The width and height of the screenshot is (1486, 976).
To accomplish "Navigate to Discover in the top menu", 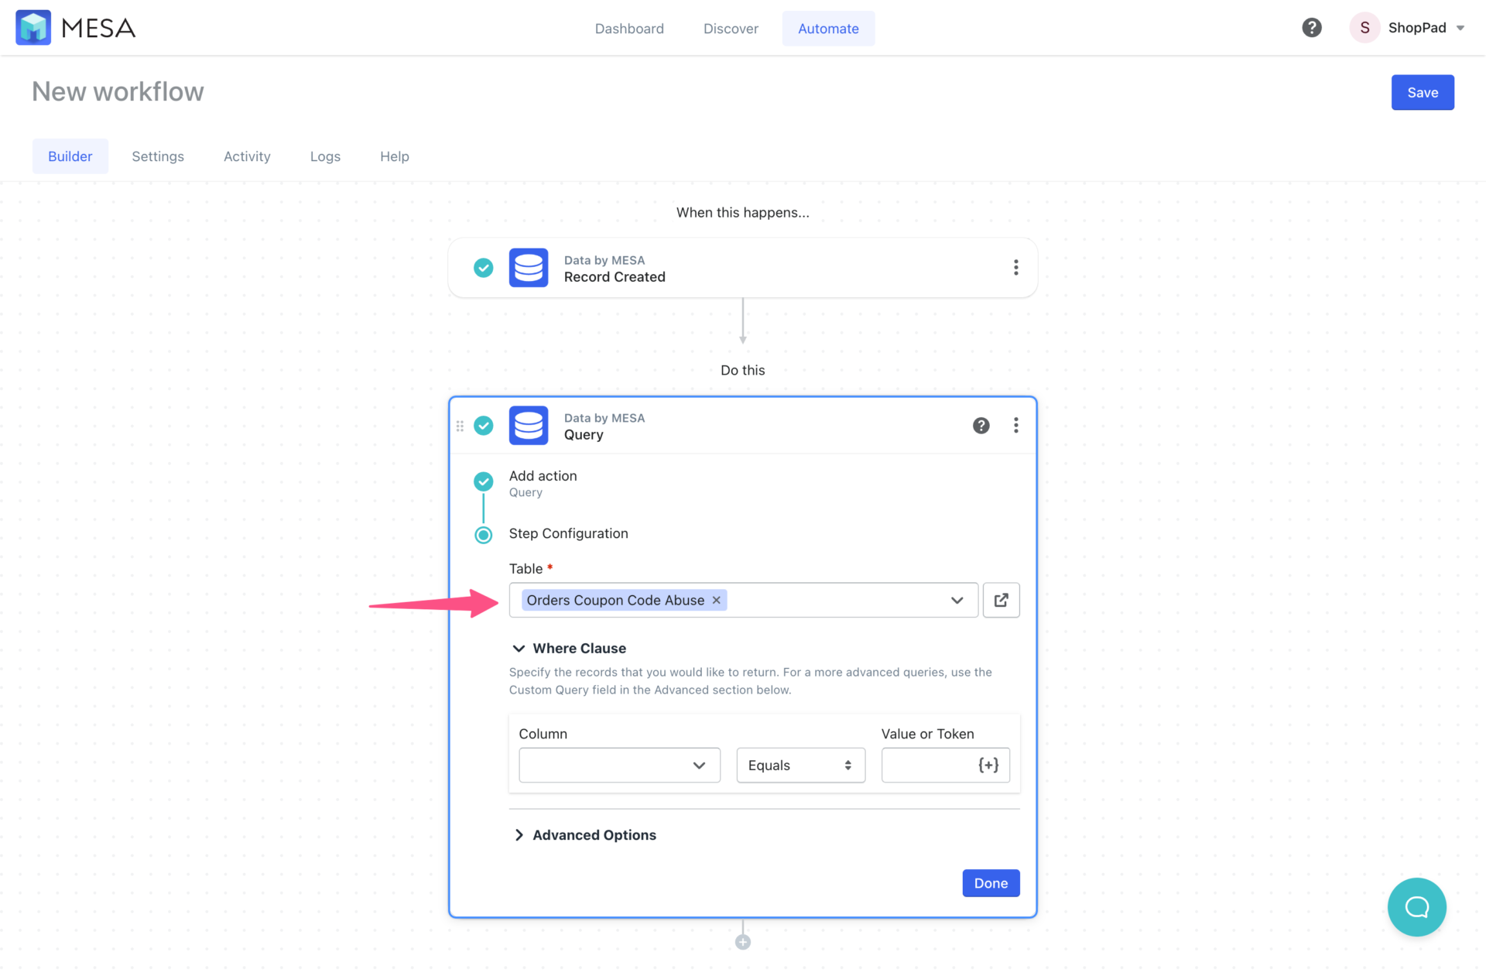I will 731,28.
